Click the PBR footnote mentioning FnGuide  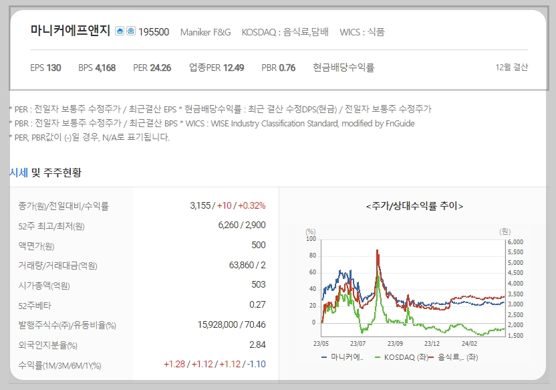pyautogui.click(x=212, y=123)
